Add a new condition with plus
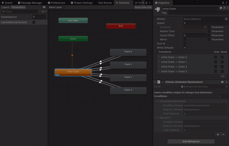The width and height of the screenshot is (229, 146). (218, 135)
